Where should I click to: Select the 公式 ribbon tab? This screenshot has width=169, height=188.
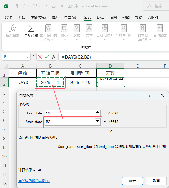(88, 17)
